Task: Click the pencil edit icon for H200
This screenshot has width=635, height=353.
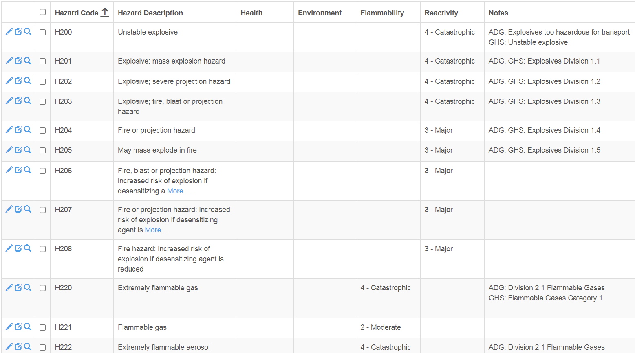Action: (x=9, y=32)
